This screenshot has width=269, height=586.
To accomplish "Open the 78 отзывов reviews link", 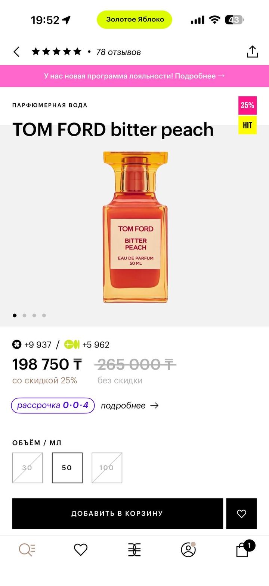I will 118,52.
